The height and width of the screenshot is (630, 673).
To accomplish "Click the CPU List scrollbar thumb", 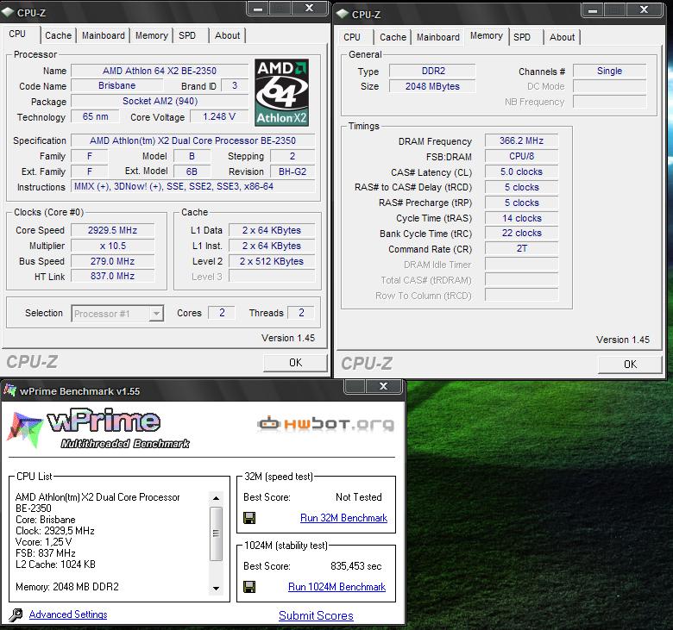I will [216, 534].
